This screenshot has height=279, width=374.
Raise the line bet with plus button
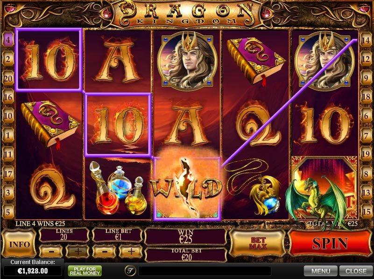point(131,251)
